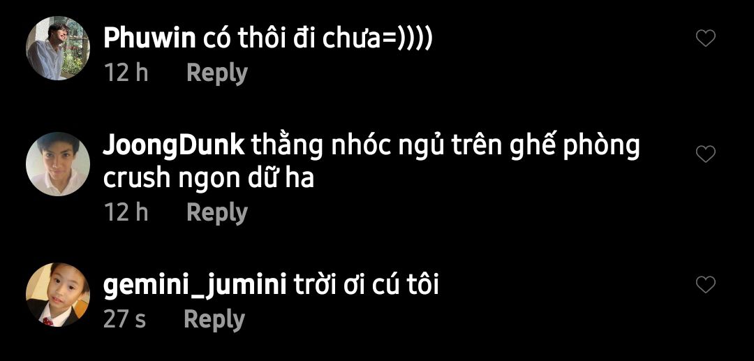
Task: Reply to Phuwin's comment
Action: [x=217, y=73]
